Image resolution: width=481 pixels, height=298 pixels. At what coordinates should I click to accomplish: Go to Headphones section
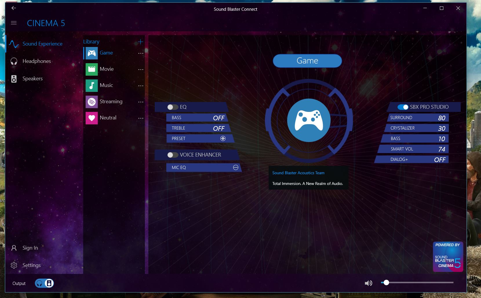[37, 61]
